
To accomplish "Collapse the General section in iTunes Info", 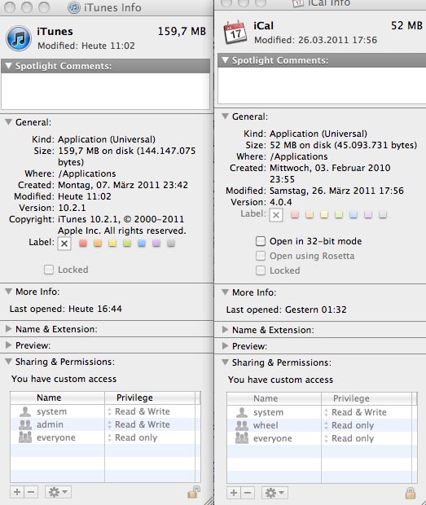I will click(x=8, y=122).
